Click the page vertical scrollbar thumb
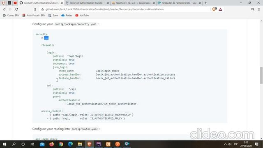This screenshot has height=148, width=263. click(261, 75)
